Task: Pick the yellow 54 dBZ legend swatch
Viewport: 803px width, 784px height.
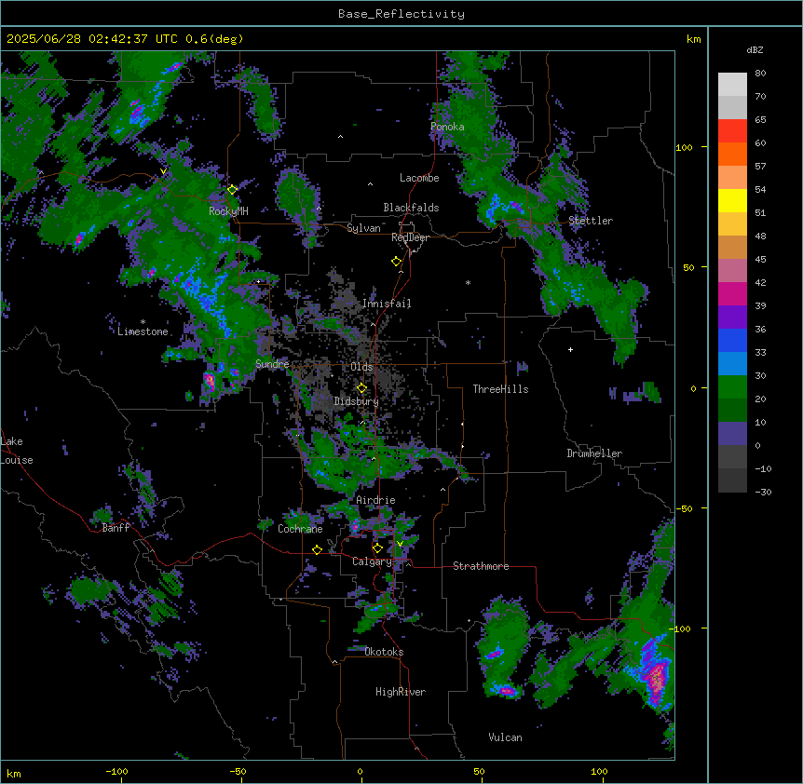Action: tap(732, 200)
